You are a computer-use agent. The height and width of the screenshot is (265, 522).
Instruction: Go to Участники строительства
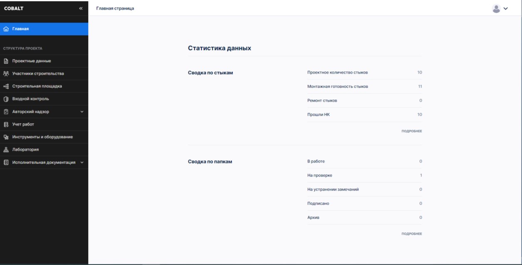pyautogui.click(x=44, y=74)
